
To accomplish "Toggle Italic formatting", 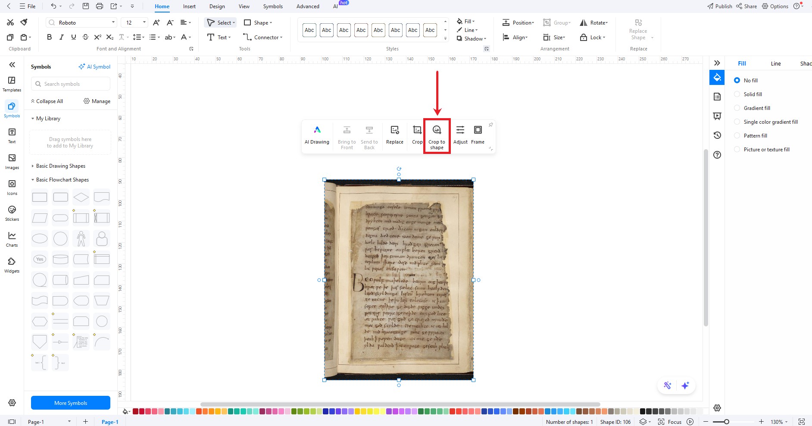I will pyautogui.click(x=61, y=37).
